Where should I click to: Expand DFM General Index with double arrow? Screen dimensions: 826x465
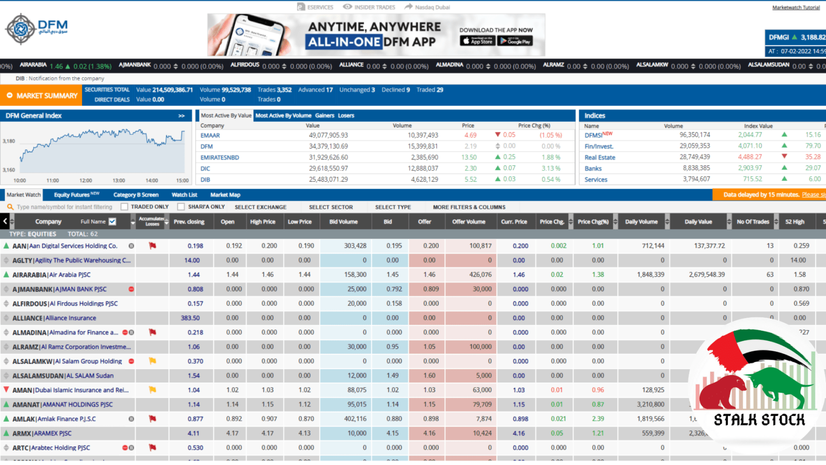pos(181,116)
